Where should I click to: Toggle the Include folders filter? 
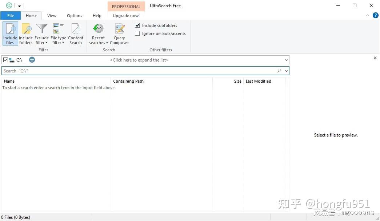(x=26, y=33)
